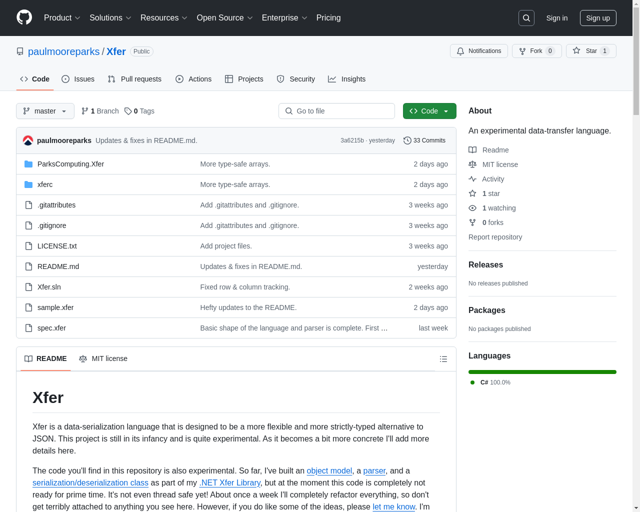Click the tag icon beside 0 Tags
The width and height of the screenshot is (640, 512).
click(128, 111)
